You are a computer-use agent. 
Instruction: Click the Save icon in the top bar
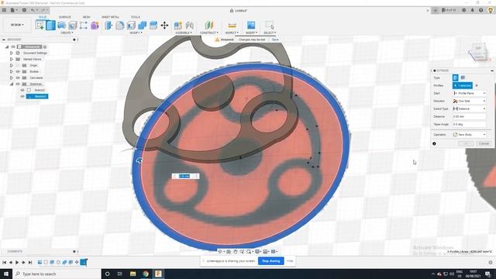pyautogui.click(x=24, y=10)
